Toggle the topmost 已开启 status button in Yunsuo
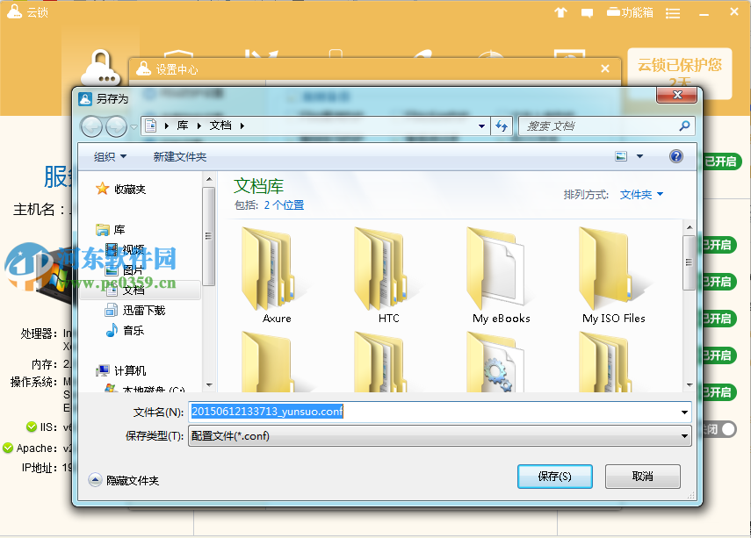The height and width of the screenshot is (538, 751). pos(722,161)
